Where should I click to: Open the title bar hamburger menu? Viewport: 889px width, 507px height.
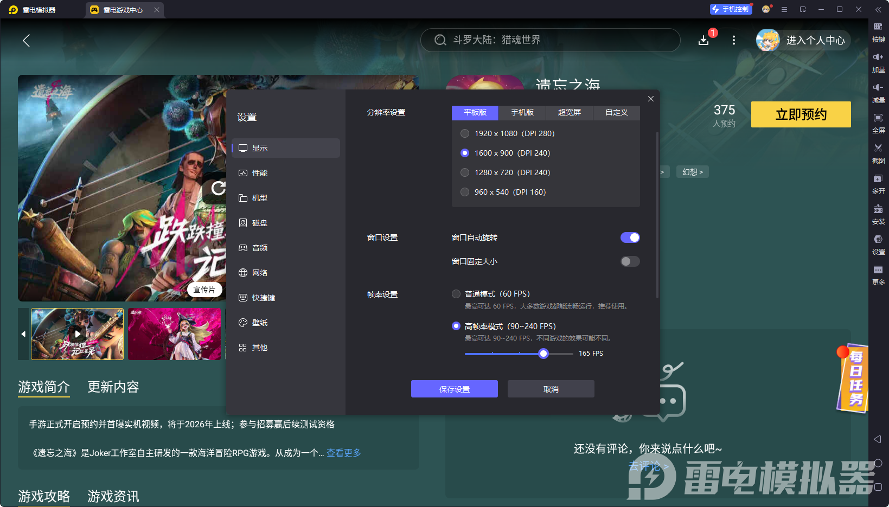click(784, 9)
